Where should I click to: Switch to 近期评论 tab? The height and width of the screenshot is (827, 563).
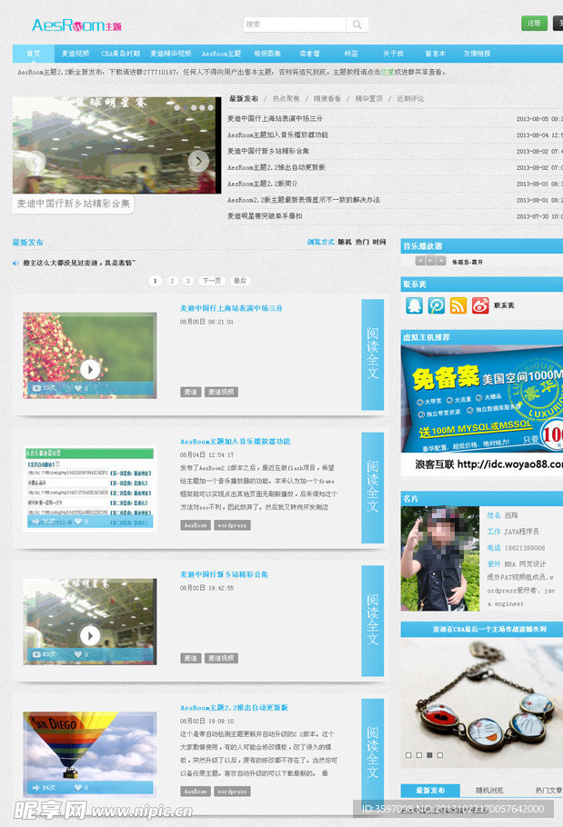click(x=410, y=99)
